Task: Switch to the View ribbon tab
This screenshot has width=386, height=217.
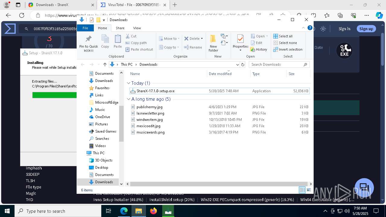Action: pos(137,28)
